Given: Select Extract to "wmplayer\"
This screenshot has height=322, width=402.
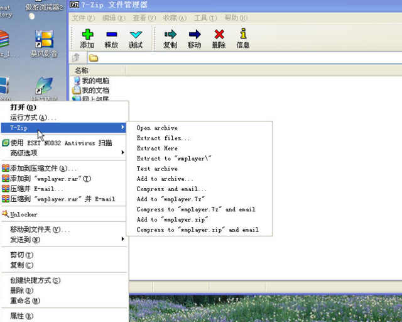Looking at the screenshot, I should [x=199, y=158].
